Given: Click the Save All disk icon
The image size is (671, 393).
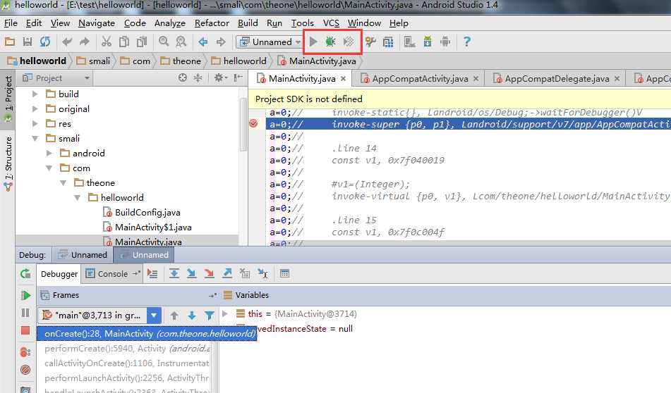Looking at the screenshot, I should 28,42.
